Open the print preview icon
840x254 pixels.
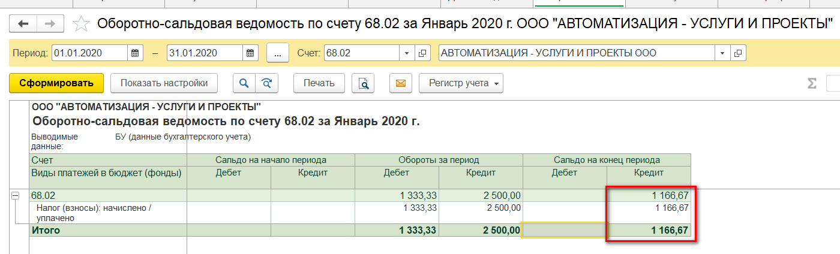click(363, 83)
